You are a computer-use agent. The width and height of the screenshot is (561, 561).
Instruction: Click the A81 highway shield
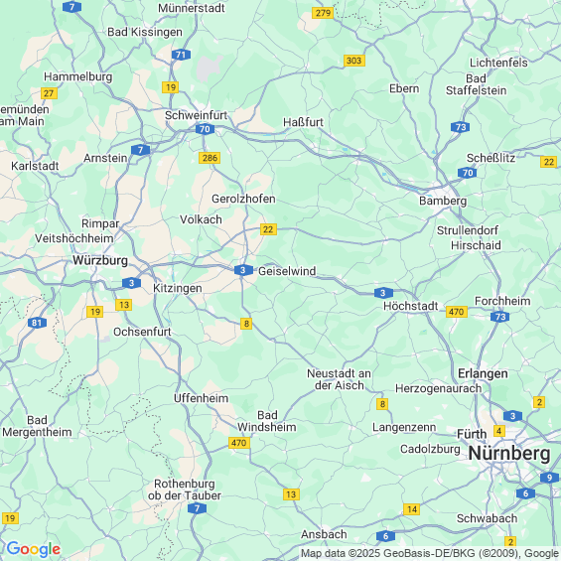coord(37,323)
